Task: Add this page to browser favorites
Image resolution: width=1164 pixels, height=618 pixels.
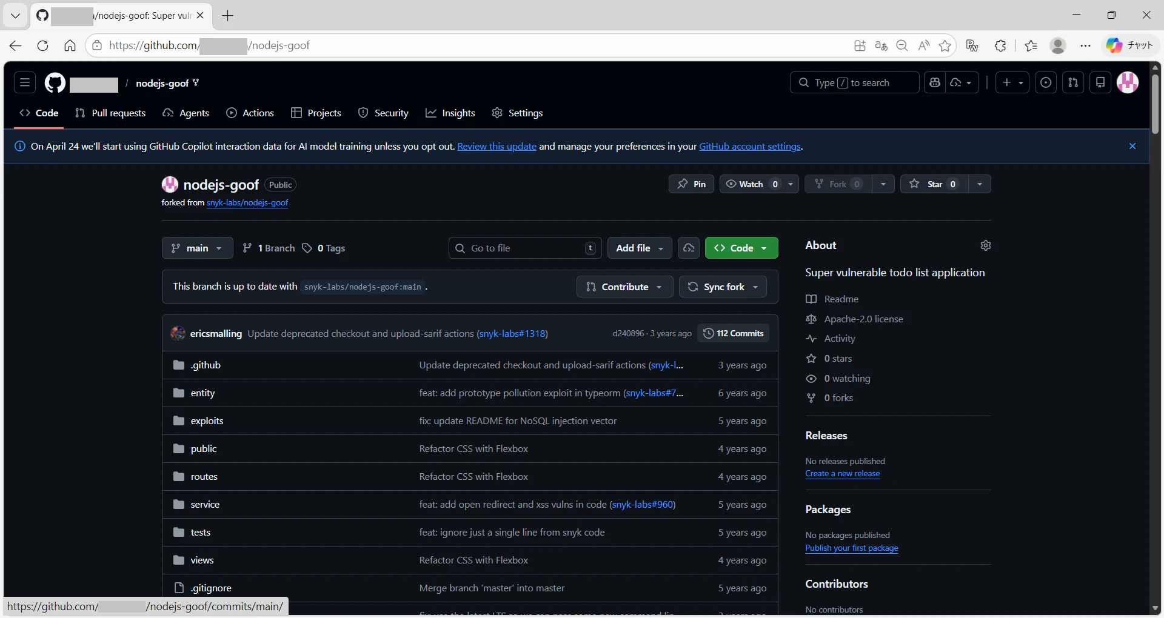Action: 945,45
